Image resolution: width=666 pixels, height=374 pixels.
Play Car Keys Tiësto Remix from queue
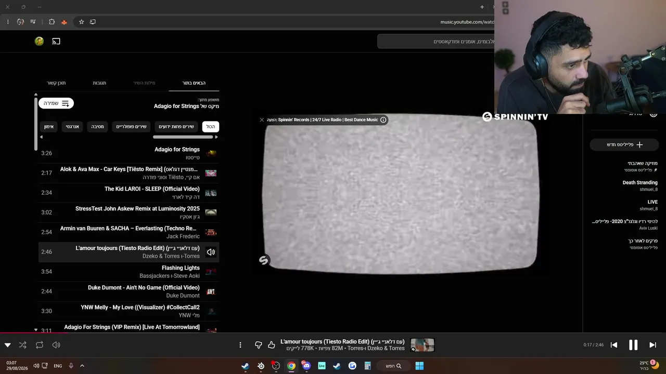[x=129, y=173]
